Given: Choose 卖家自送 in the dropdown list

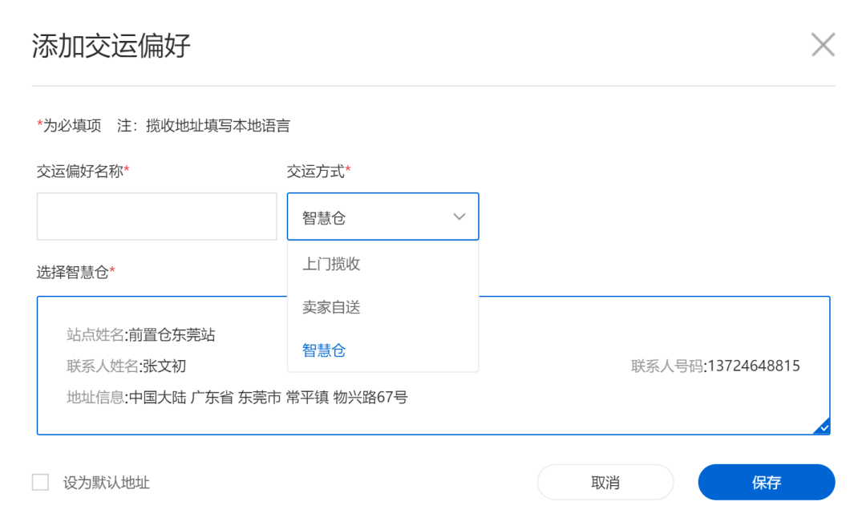Looking at the screenshot, I should (x=331, y=307).
